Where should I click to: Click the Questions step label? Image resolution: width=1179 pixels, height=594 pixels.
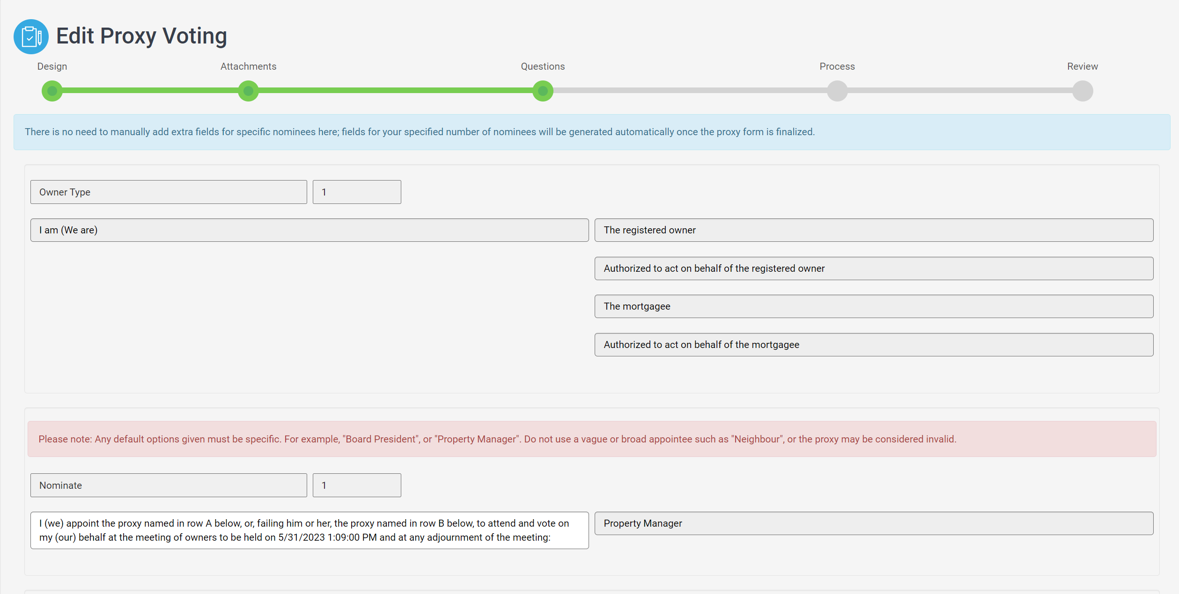[x=543, y=66]
